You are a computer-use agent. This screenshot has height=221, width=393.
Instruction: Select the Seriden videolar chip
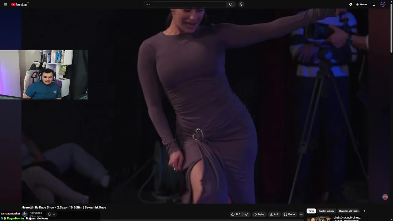326,211
